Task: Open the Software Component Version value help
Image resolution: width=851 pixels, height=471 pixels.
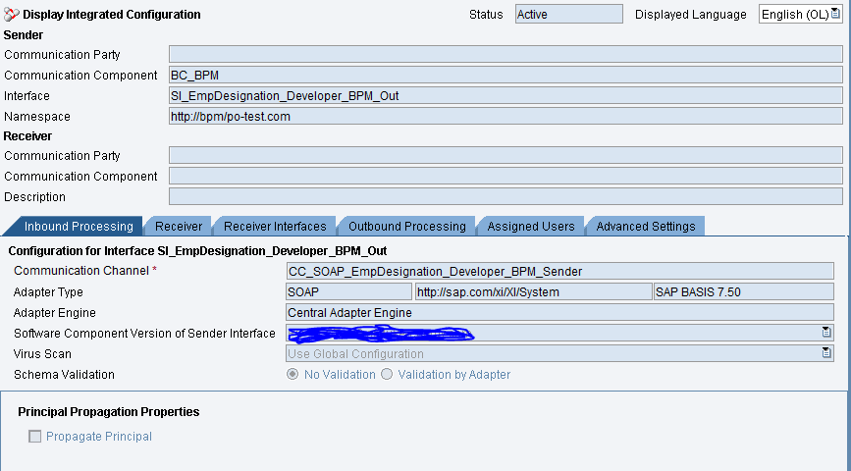Action: [x=826, y=333]
